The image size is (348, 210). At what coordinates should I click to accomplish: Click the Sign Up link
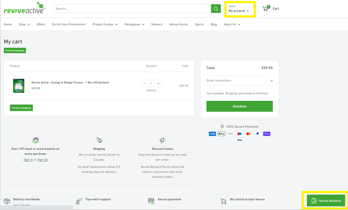43,159
